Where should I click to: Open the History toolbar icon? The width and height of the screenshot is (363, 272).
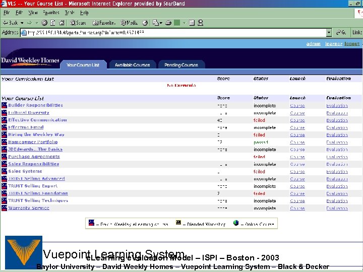(x=145, y=23)
